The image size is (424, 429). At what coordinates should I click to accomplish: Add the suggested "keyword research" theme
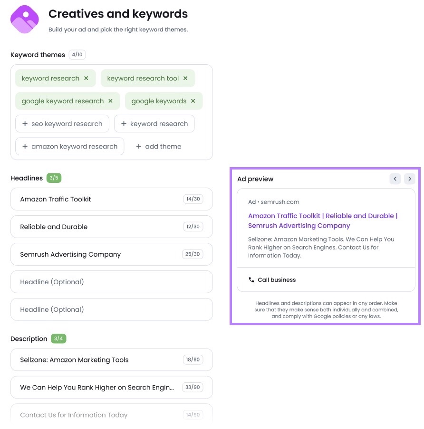click(154, 123)
